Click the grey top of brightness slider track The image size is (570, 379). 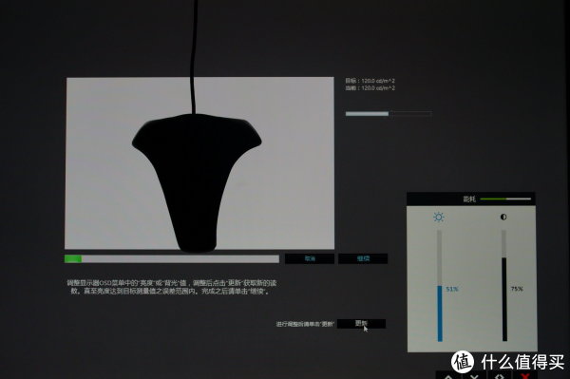coord(440,258)
